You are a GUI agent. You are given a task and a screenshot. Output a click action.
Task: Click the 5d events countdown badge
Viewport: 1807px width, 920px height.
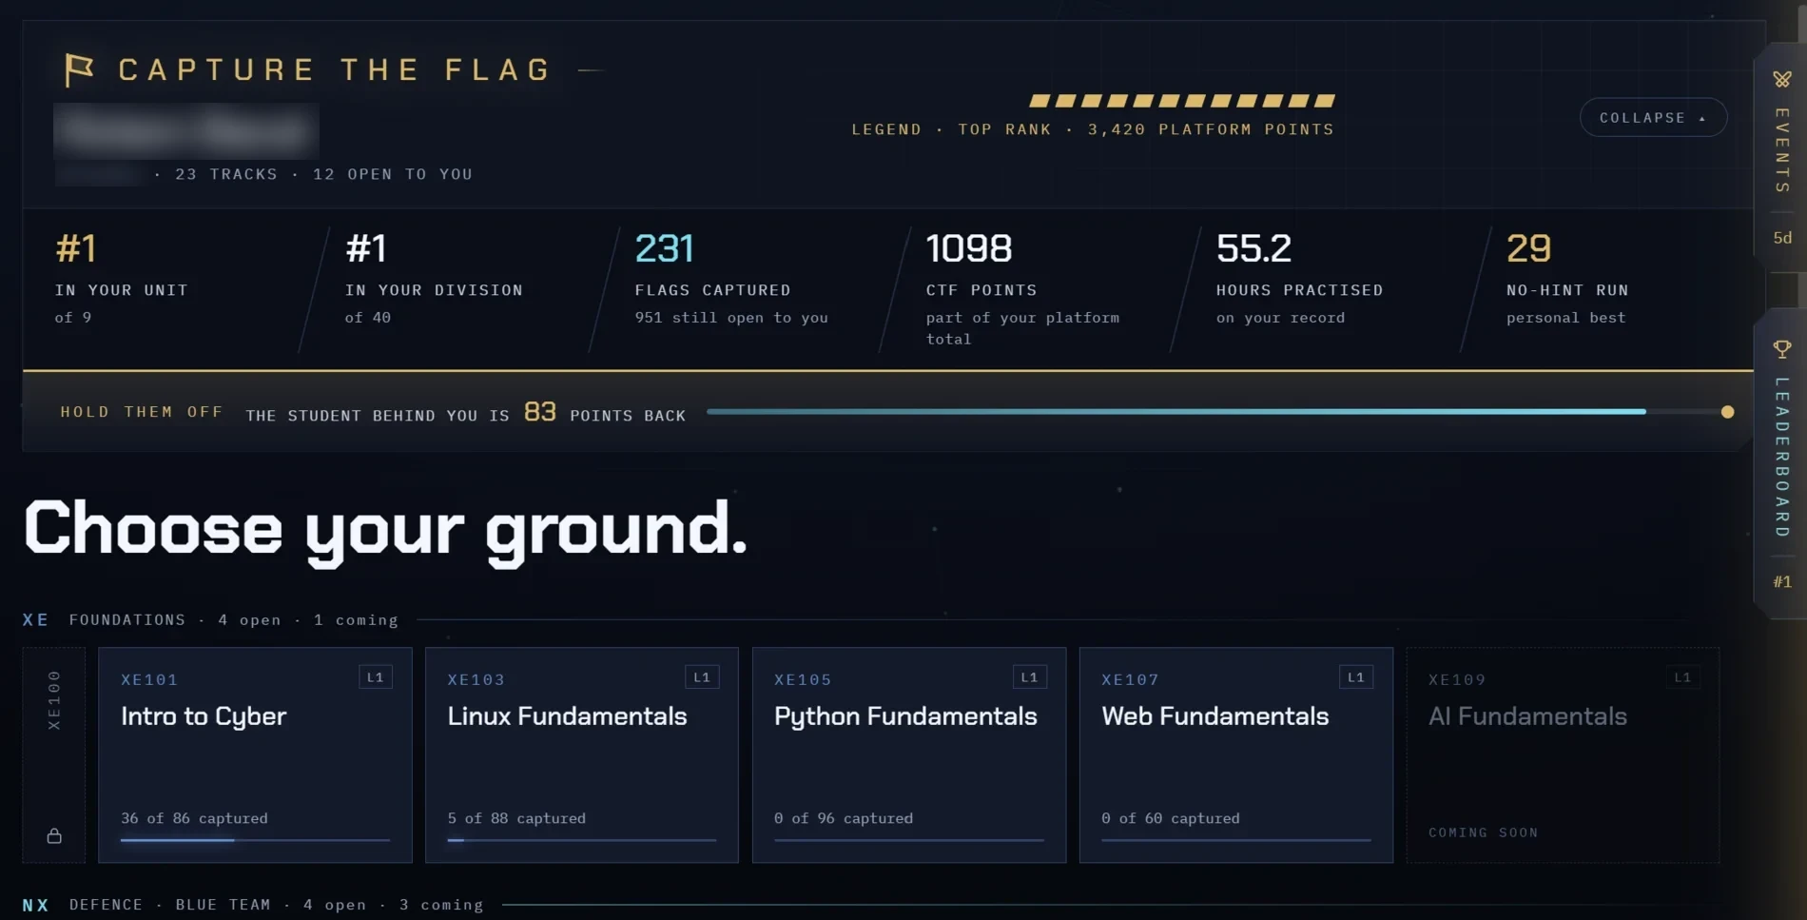tap(1782, 238)
